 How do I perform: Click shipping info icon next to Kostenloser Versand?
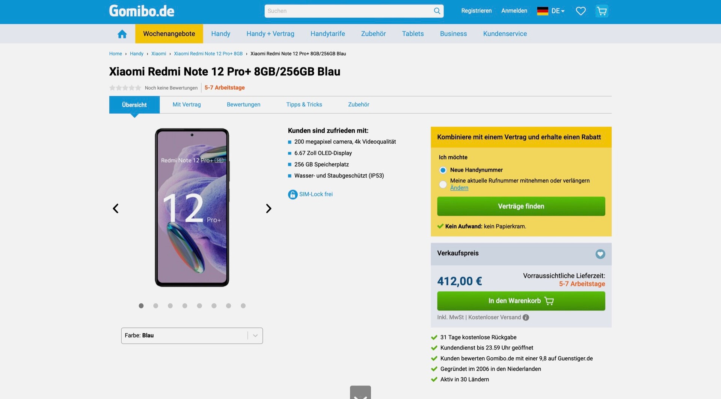[526, 317]
